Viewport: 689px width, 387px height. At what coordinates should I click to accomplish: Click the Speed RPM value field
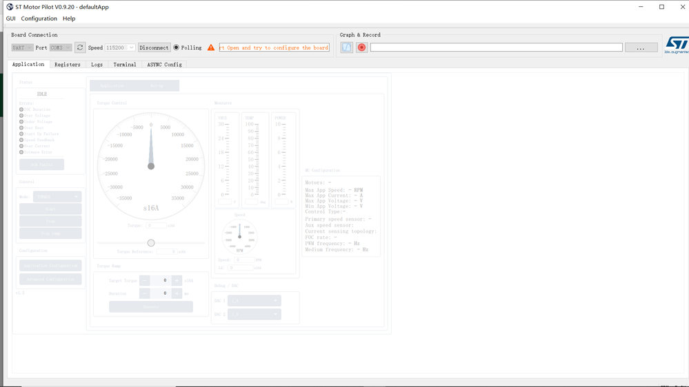[244, 260]
